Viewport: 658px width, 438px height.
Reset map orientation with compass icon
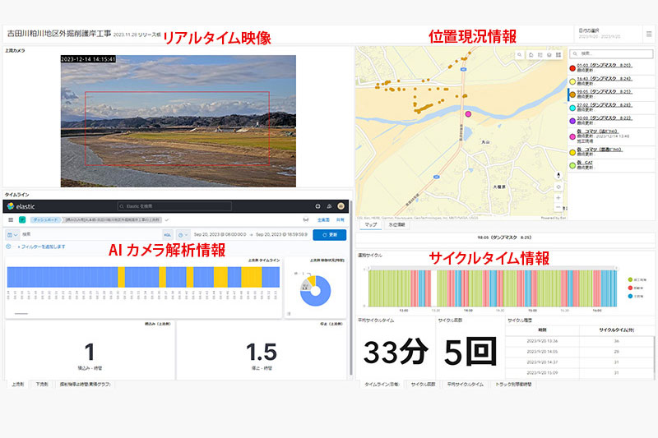click(558, 173)
